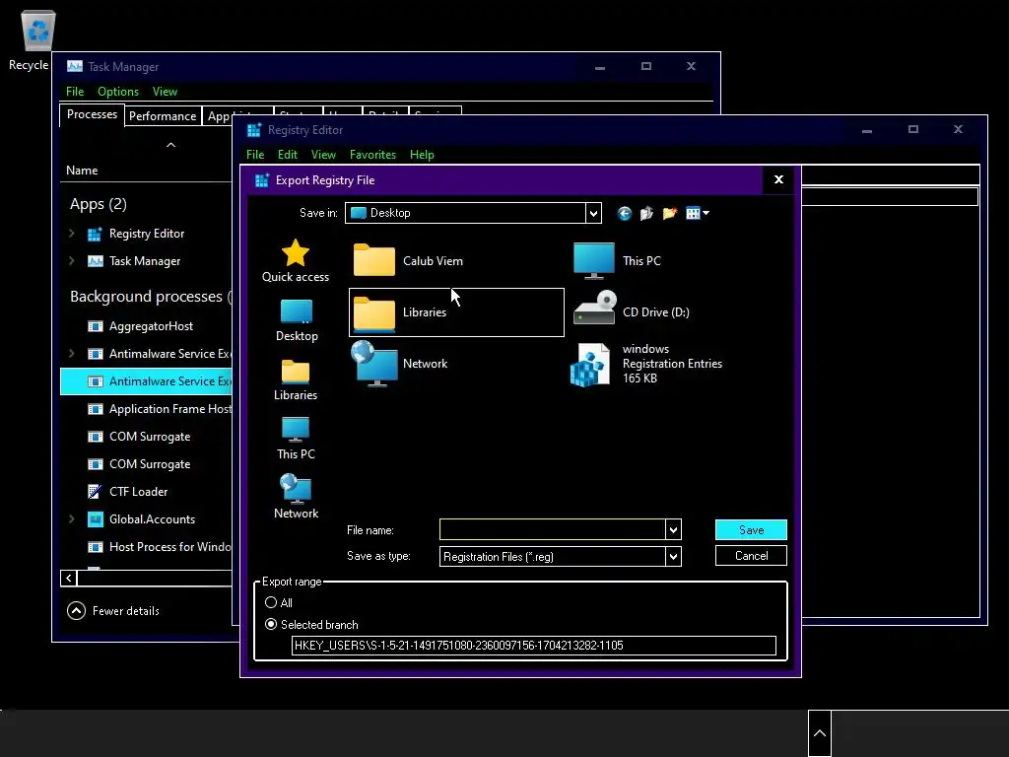Select the windows registration entries file
The width and height of the screenshot is (1009, 757).
pyautogui.click(x=646, y=364)
